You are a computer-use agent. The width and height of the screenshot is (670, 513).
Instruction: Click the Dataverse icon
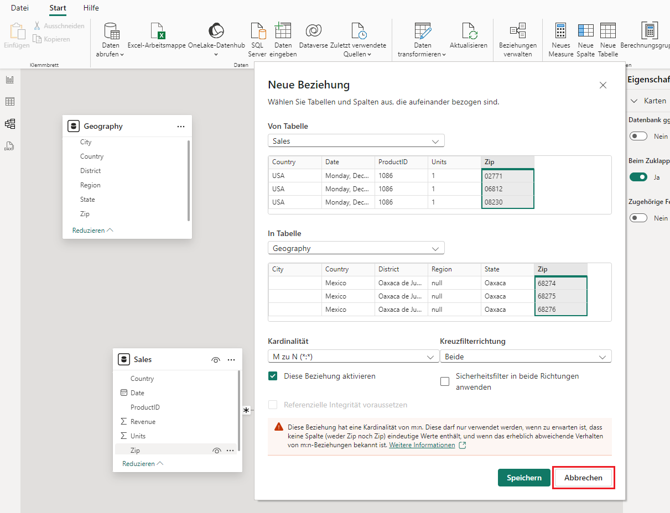pos(314,31)
